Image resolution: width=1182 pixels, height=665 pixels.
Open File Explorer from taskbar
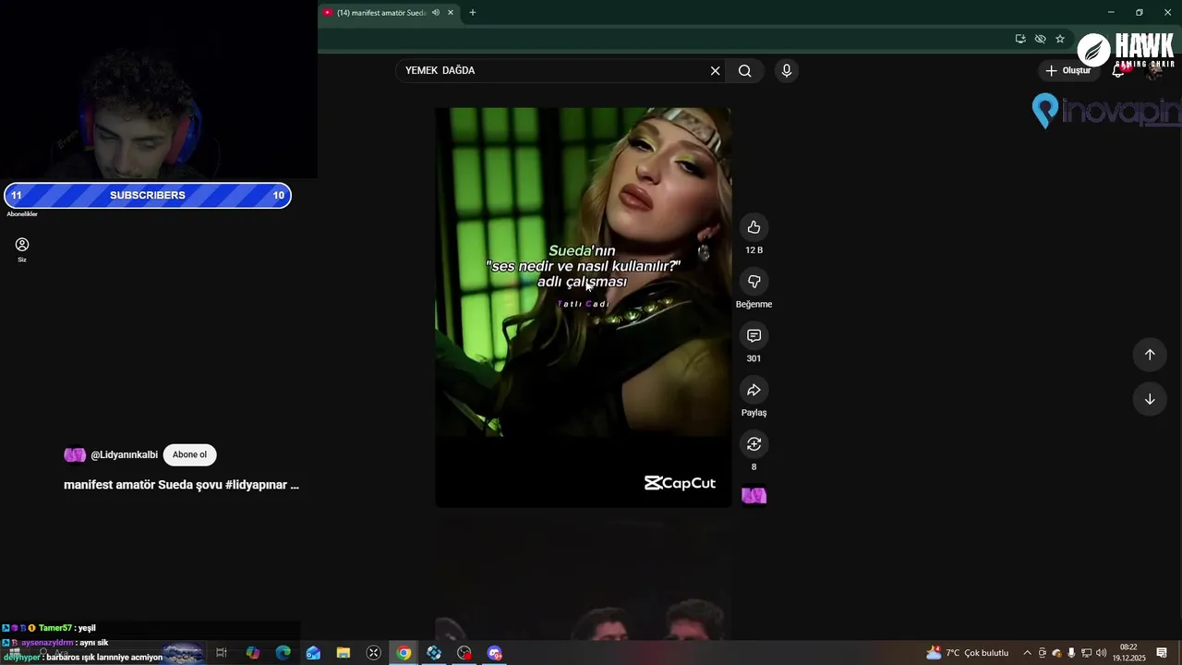[x=344, y=653]
